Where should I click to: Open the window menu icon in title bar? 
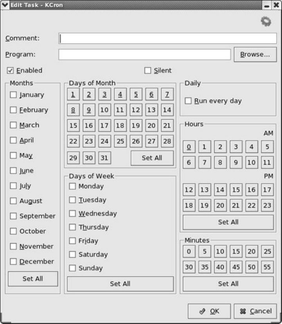tap(5, 5)
